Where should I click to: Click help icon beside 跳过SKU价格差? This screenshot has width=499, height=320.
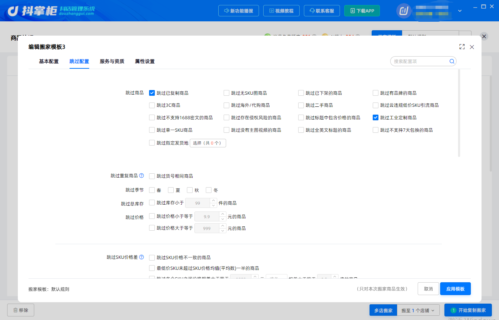[x=142, y=257]
